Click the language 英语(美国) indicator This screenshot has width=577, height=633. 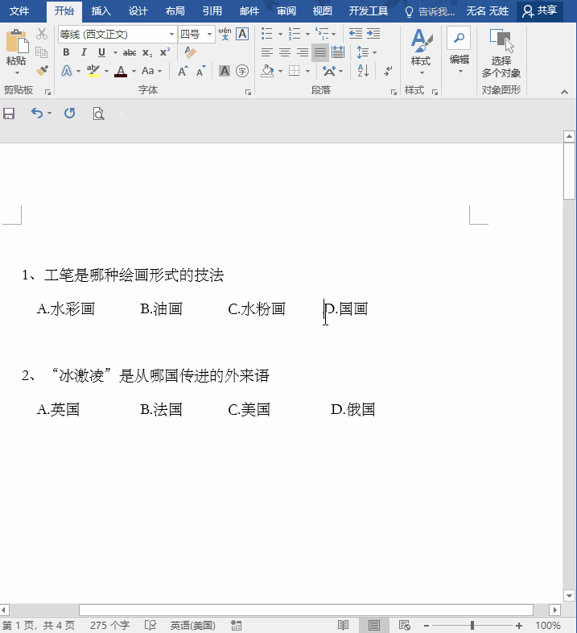pos(192,626)
